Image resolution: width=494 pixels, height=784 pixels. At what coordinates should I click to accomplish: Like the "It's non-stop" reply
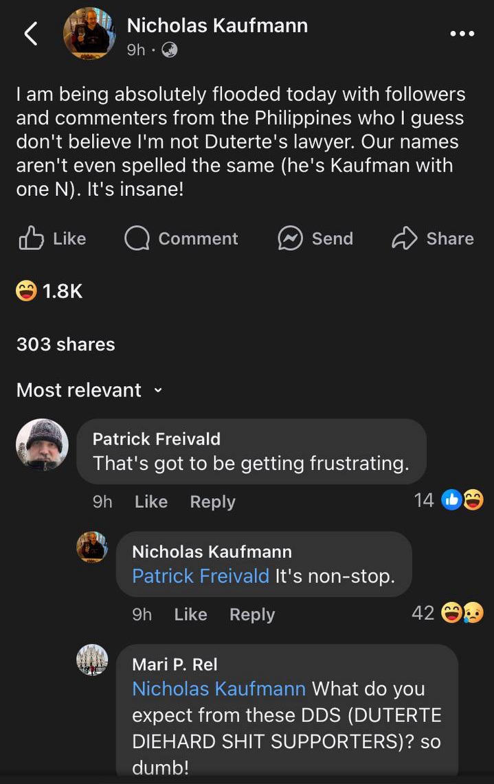tap(190, 614)
